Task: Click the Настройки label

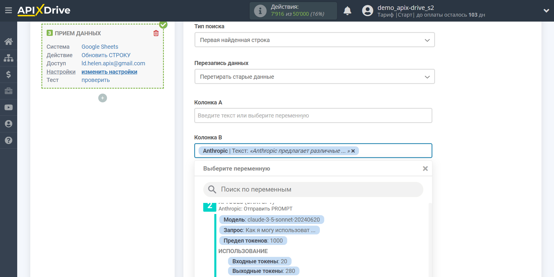Action: 61,72
